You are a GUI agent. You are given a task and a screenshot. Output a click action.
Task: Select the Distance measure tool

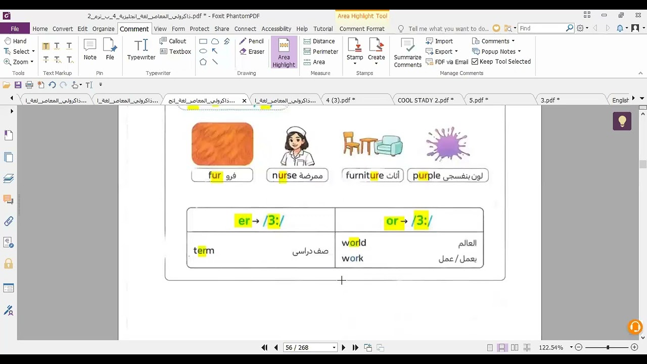[x=319, y=41]
